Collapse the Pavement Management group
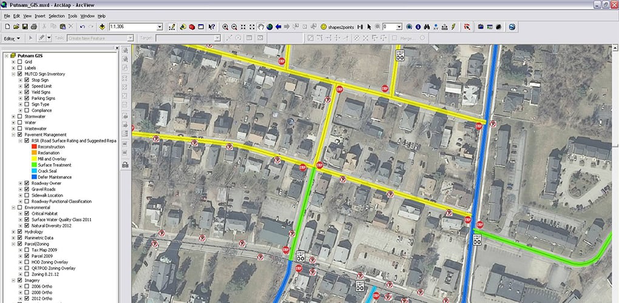This screenshot has height=303, width=619. click(13, 135)
